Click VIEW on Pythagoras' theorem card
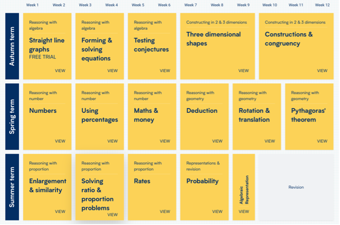This screenshot has width=340, height=225. (x=322, y=141)
